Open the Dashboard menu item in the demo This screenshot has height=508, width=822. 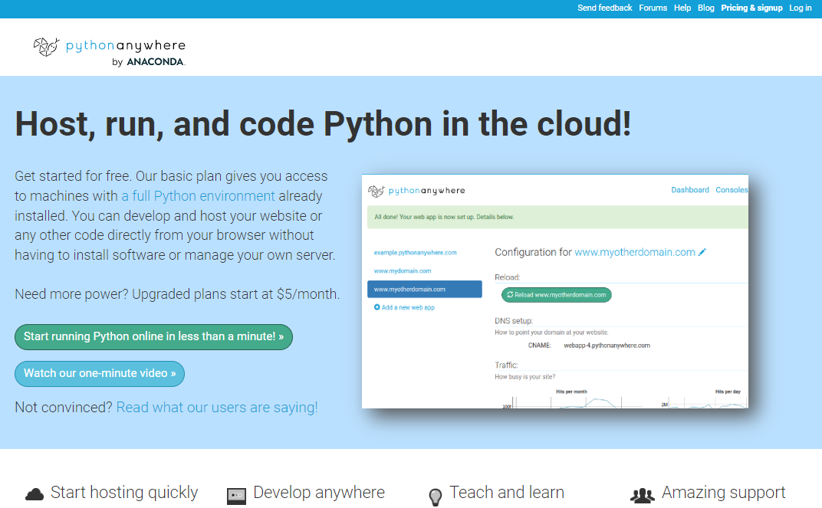point(690,190)
